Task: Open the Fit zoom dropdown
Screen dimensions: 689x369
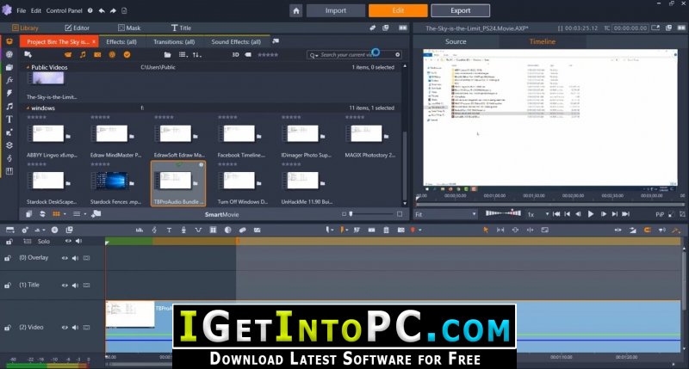Action: pos(446,214)
